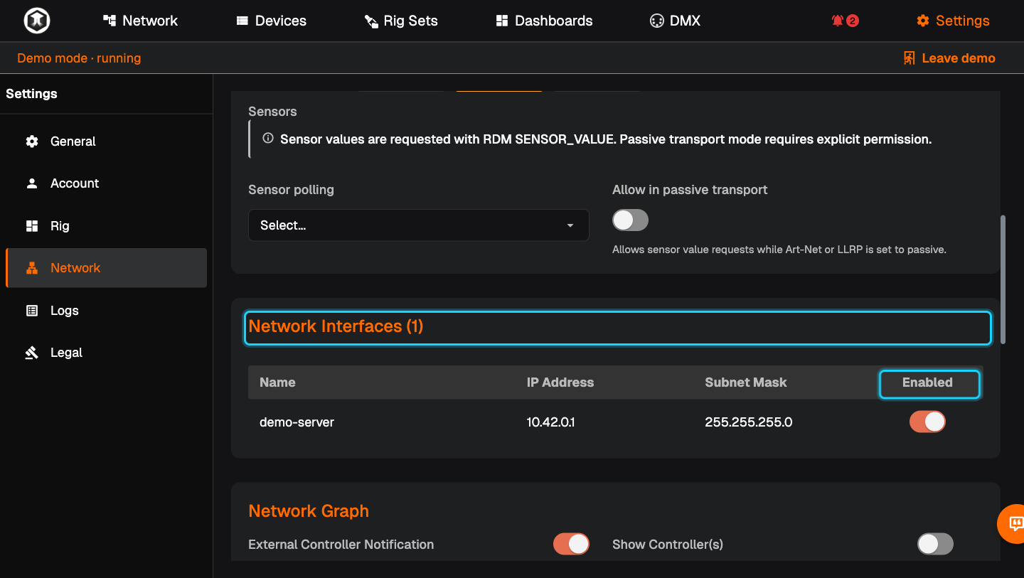This screenshot has height=578, width=1024.
Task: Click the info icon beside sensor note
Action: point(268,139)
